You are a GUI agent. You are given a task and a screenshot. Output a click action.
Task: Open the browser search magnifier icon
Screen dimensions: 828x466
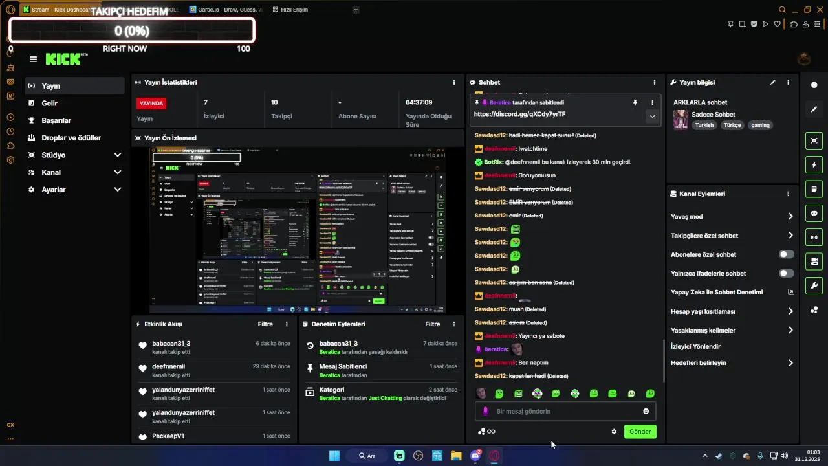[x=782, y=10]
